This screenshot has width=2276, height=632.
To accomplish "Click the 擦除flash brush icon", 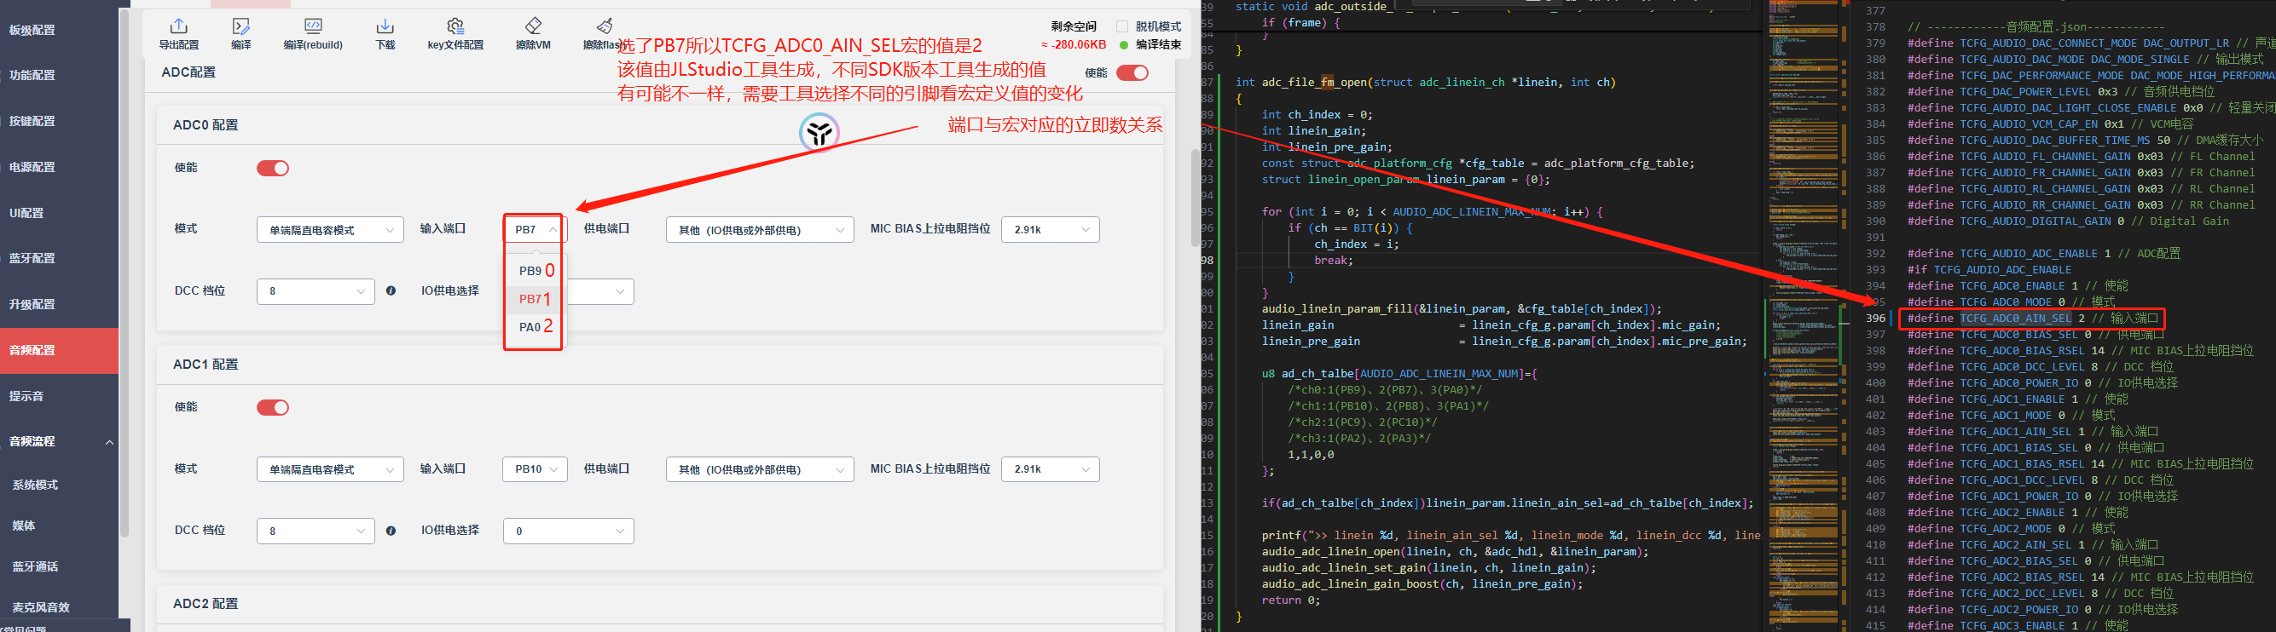I will tap(605, 26).
